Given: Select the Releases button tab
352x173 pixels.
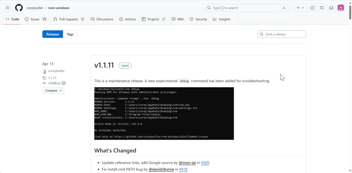Looking at the screenshot, I should (53, 34).
